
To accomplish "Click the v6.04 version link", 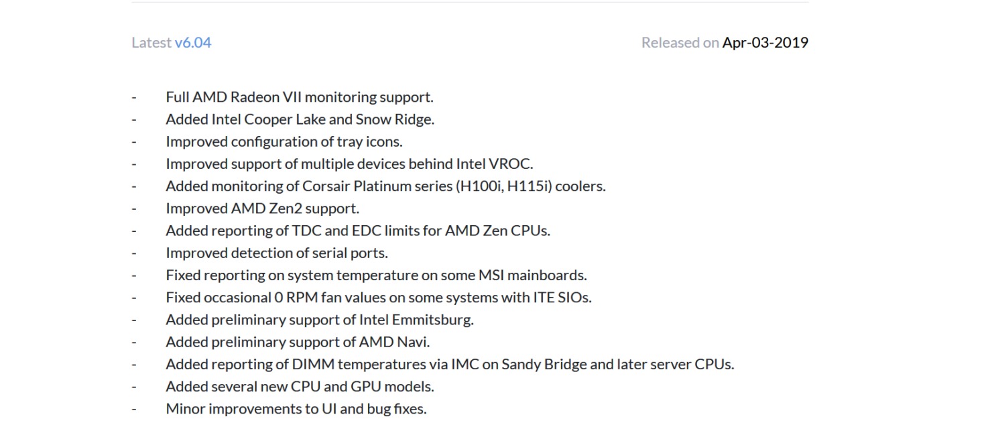I will click(x=192, y=43).
